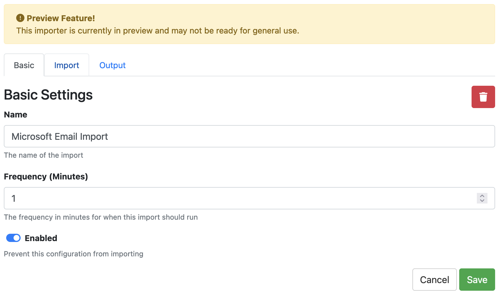The height and width of the screenshot is (296, 501).
Task: Click the red trash delete button
Action: [483, 97]
